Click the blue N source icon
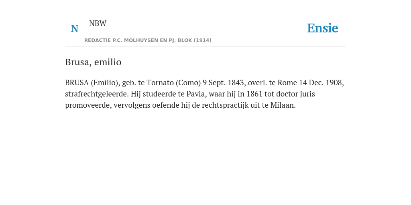Viewport: 411px width, 205px height. click(x=74, y=28)
